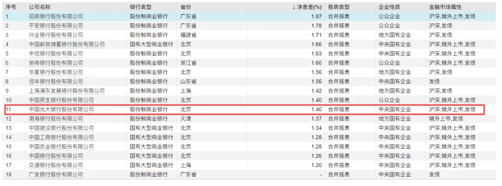This screenshot has height=186, width=502.
Task: Open 中国民生银行股份有限公司 link
Action: (x=61, y=100)
